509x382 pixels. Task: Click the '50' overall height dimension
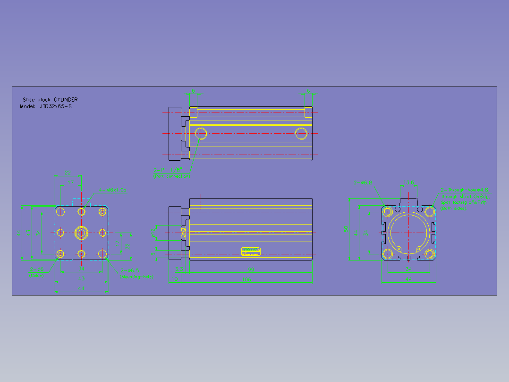346,229
